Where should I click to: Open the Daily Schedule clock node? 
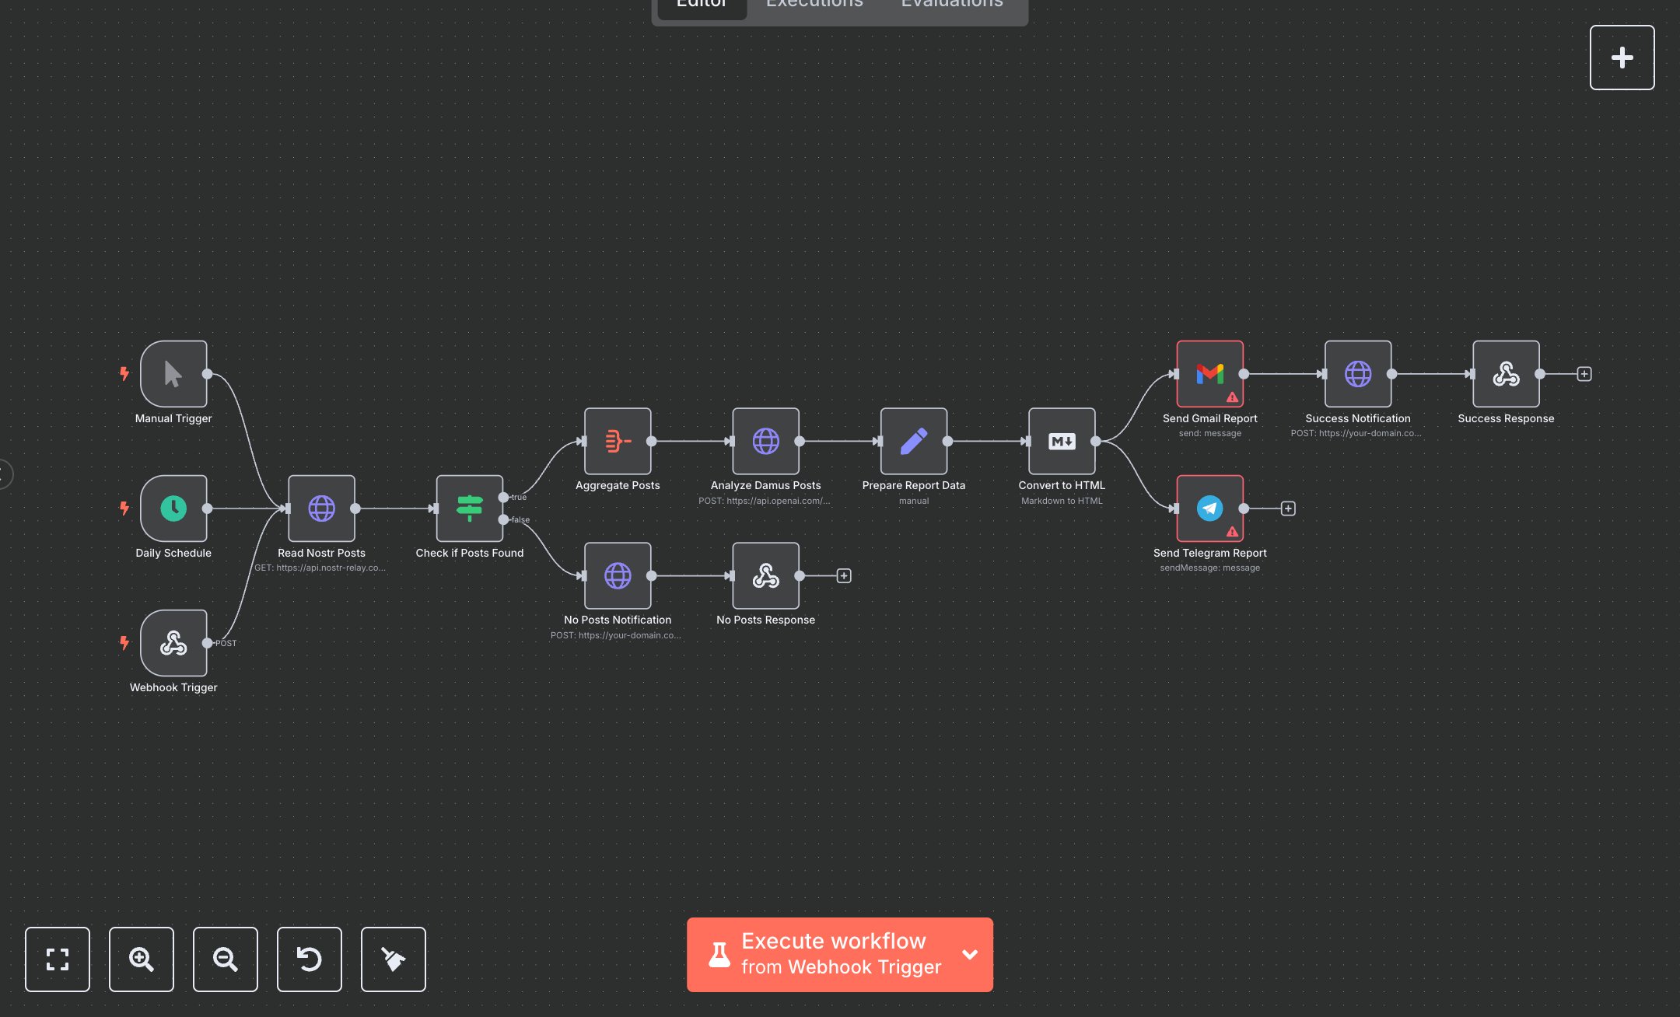click(x=173, y=508)
